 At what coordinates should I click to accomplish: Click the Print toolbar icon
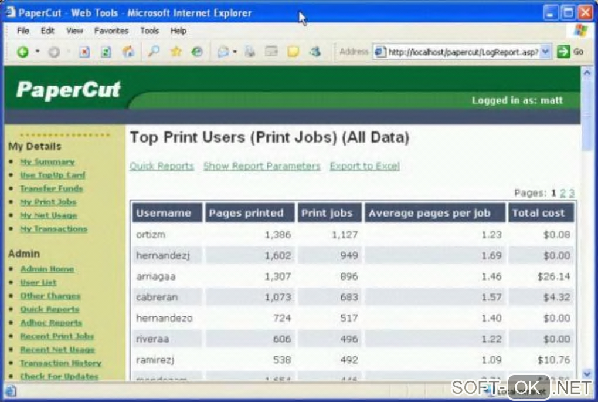coord(250,51)
